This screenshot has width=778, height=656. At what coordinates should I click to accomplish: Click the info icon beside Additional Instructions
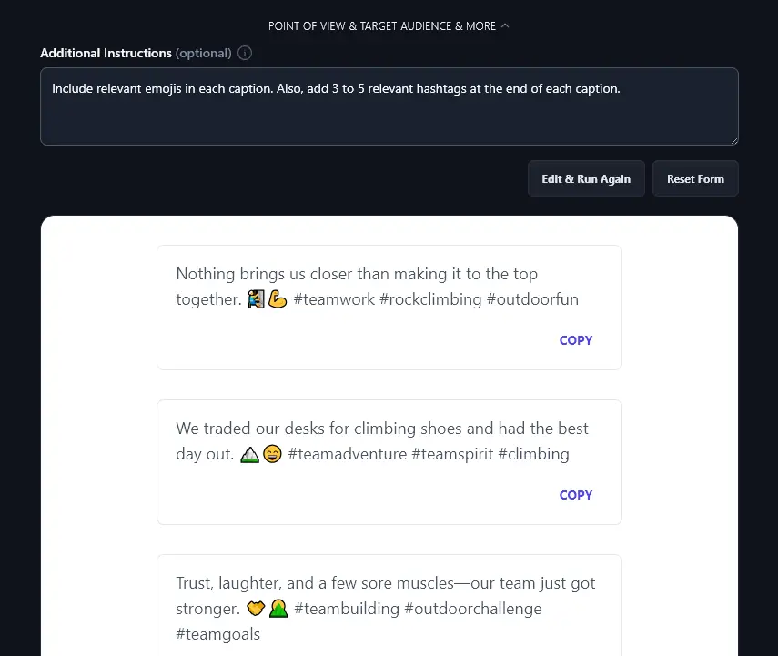tap(245, 53)
